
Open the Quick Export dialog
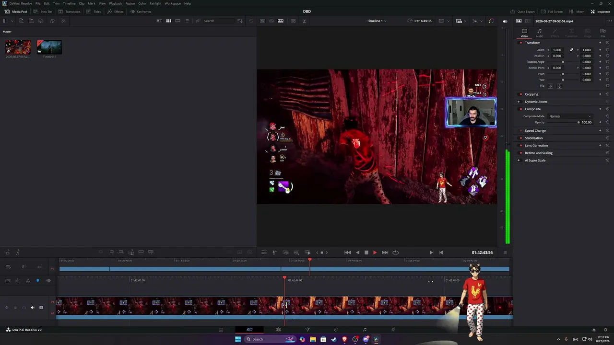(522, 11)
